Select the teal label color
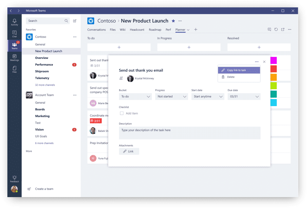Screen dimensions: 307x208 pos(274,94)
